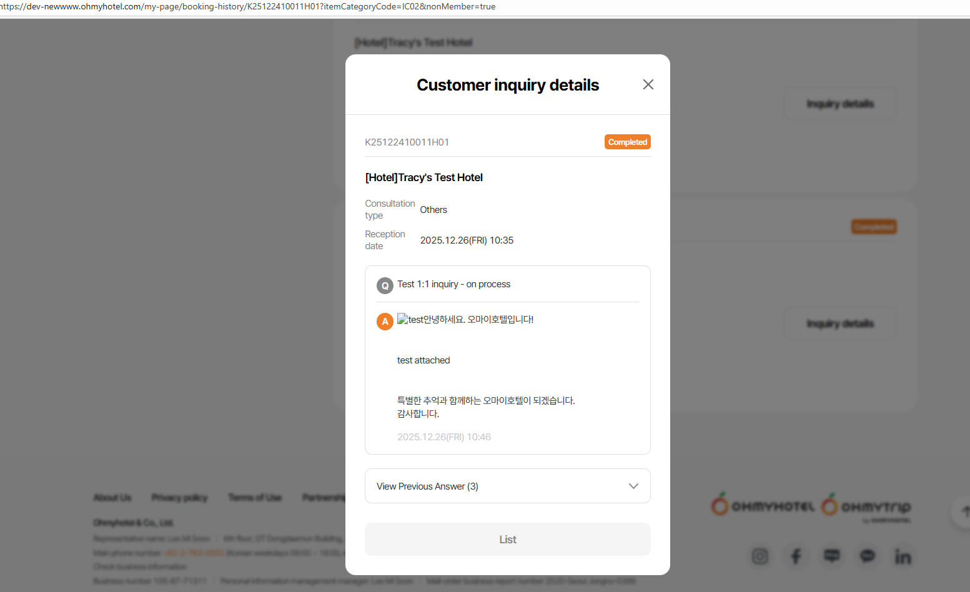Click the scroll-to-top arrow button
The height and width of the screenshot is (592, 970).
[963, 511]
